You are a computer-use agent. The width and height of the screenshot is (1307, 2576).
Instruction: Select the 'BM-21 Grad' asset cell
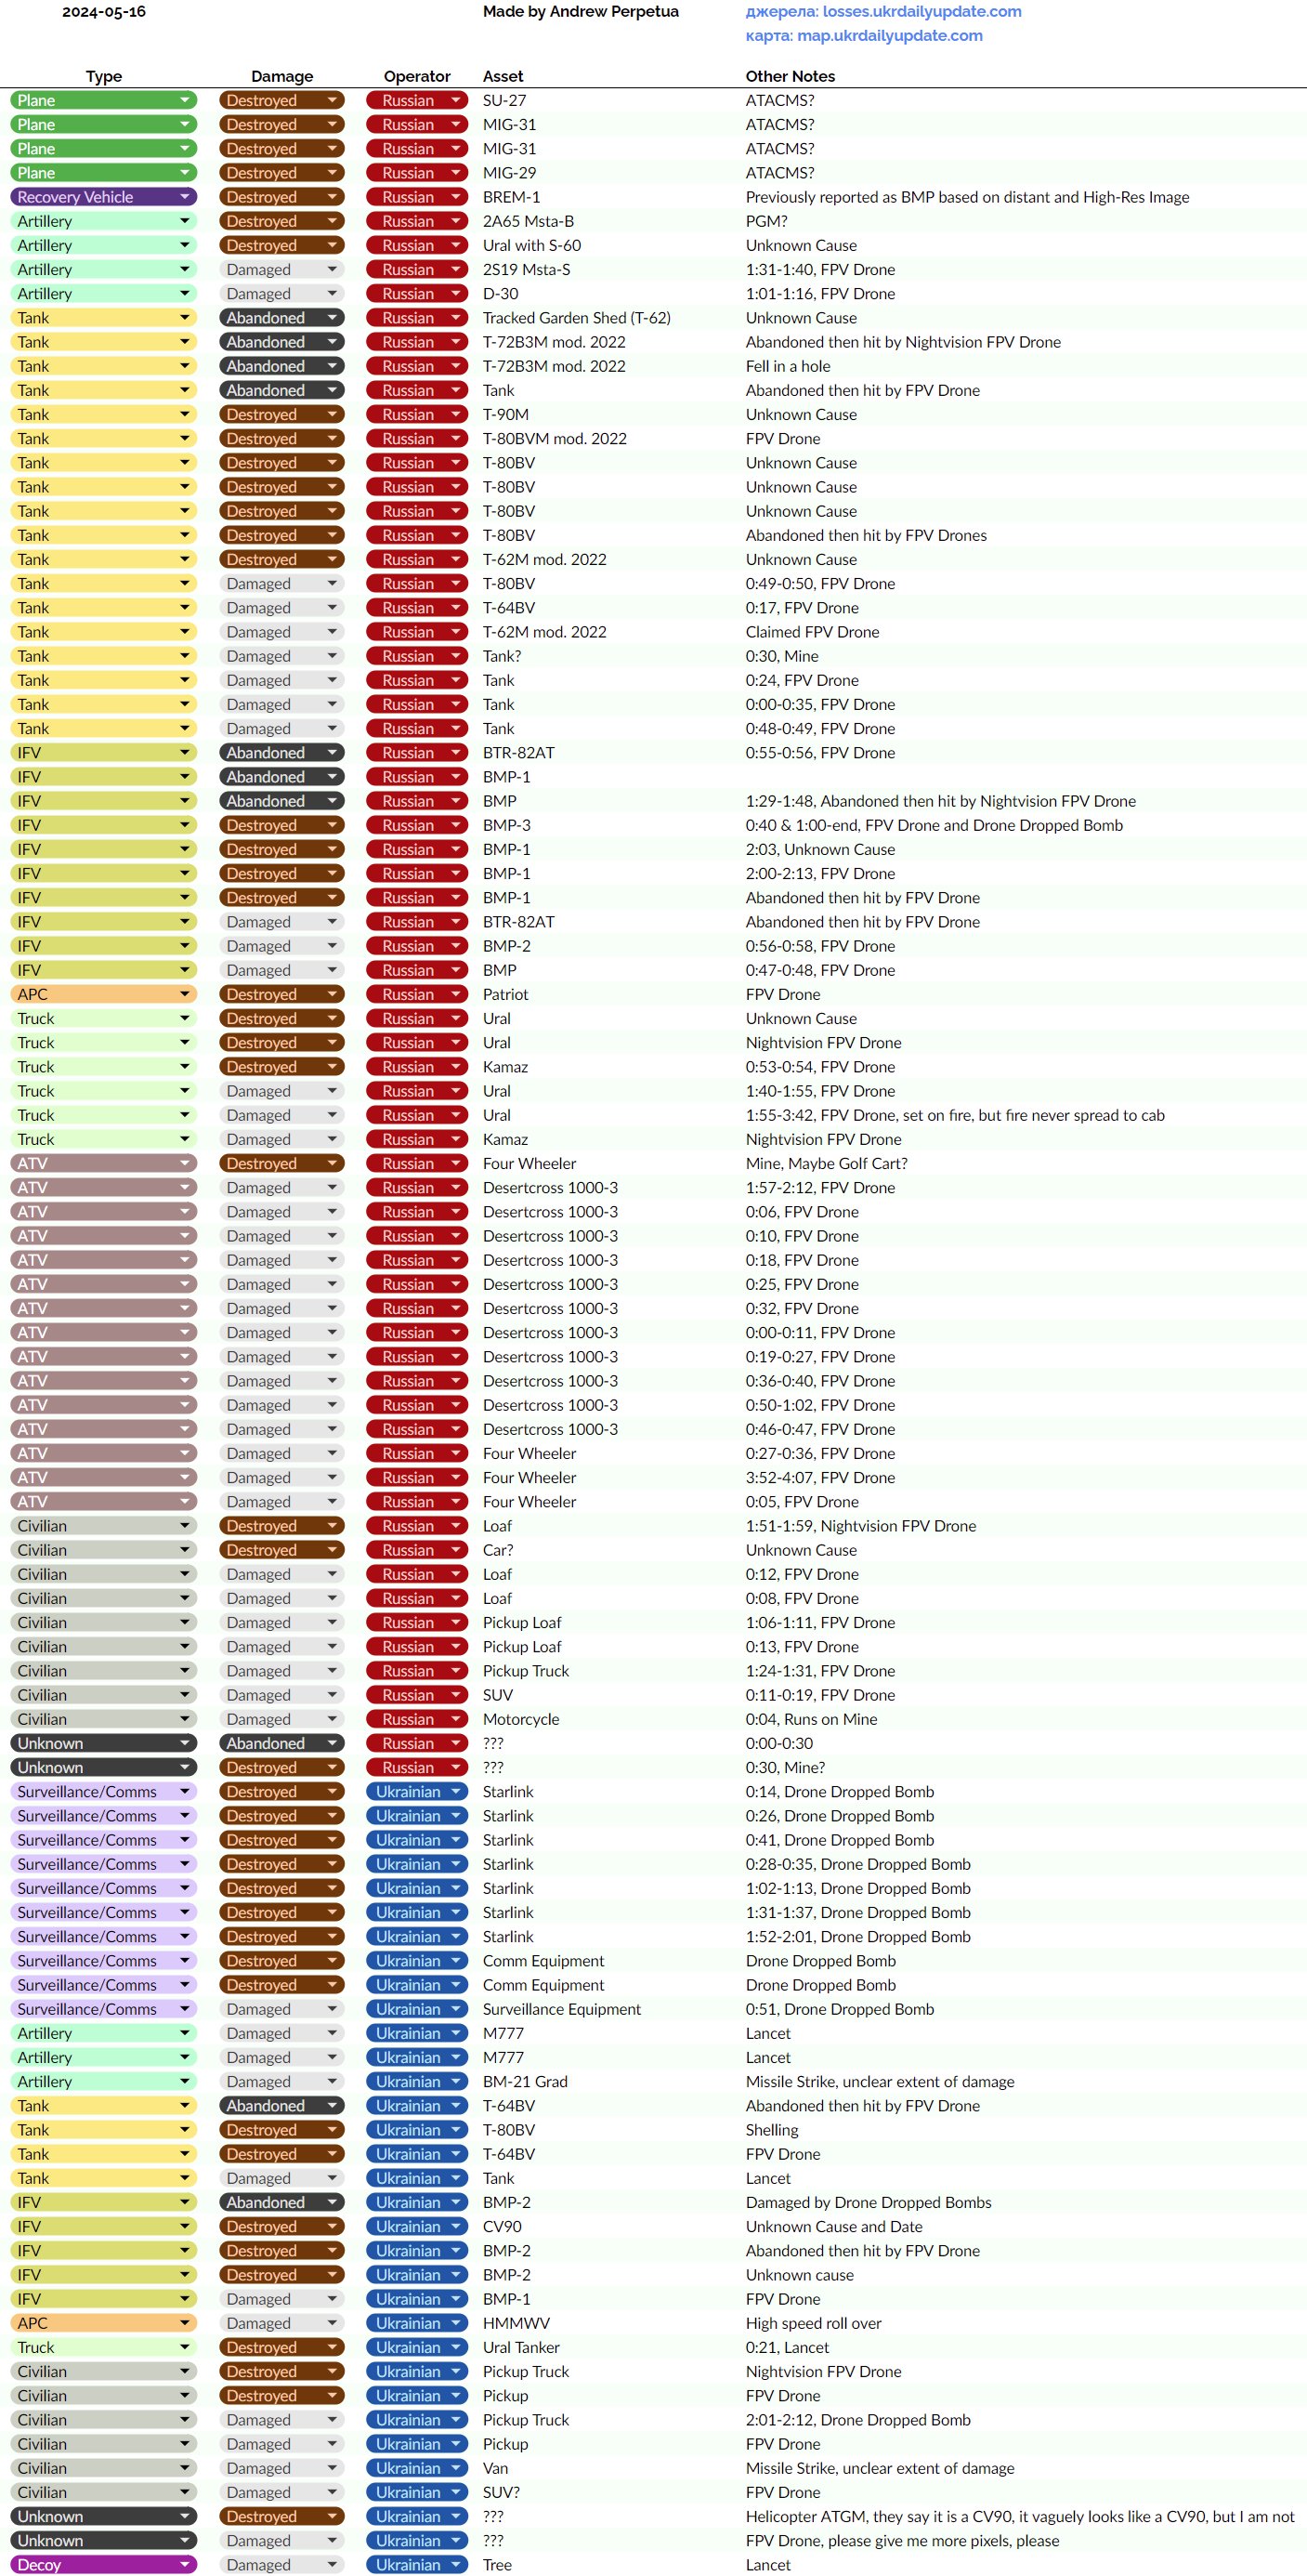[x=525, y=2082]
